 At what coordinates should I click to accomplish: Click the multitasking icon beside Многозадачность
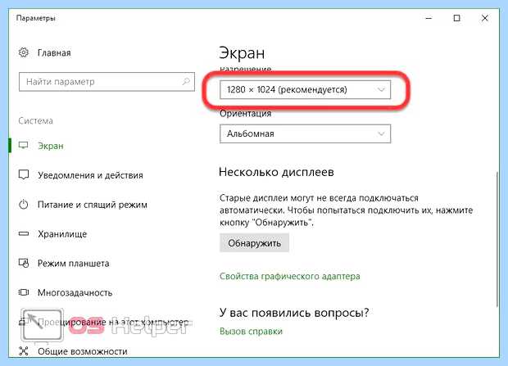point(24,292)
